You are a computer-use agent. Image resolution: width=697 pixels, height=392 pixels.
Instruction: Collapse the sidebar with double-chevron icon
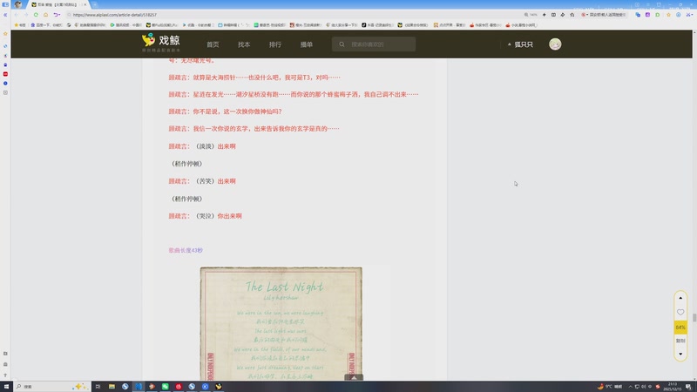pos(5,15)
